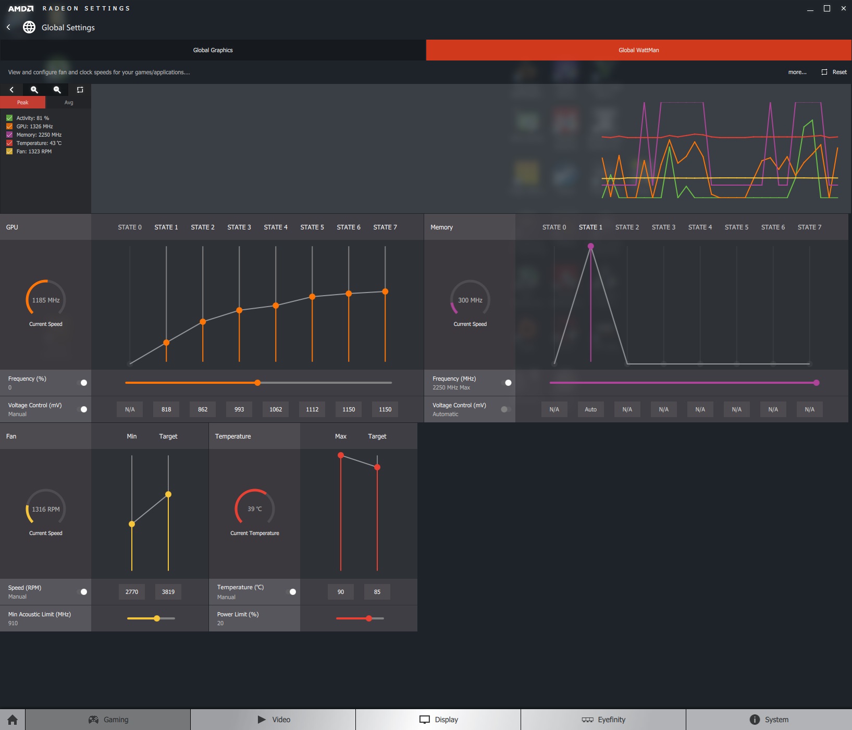Toggle GPU Voltage Control manual switch

(82, 409)
